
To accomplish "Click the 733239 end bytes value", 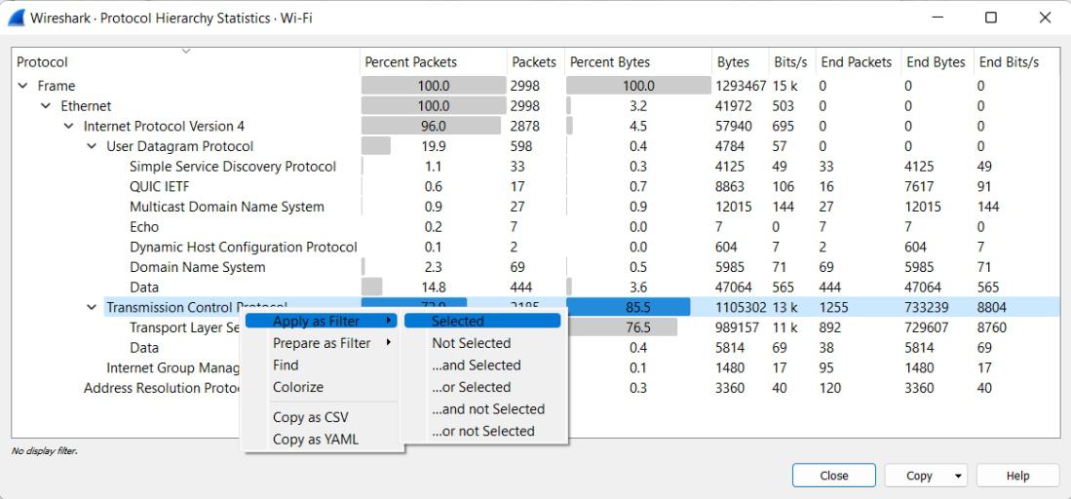I will [x=928, y=308].
